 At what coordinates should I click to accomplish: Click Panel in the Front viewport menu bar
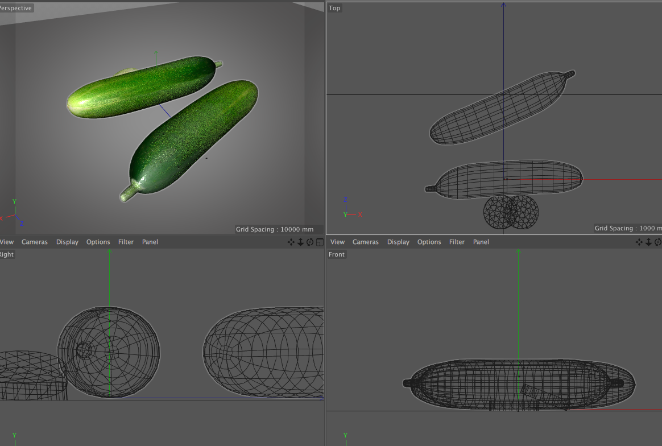point(481,242)
